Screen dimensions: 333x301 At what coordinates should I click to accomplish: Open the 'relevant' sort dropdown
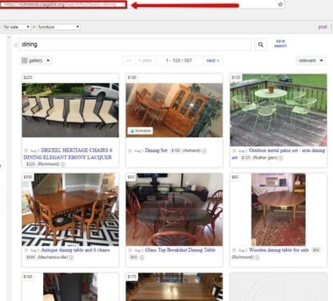click(310, 60)
